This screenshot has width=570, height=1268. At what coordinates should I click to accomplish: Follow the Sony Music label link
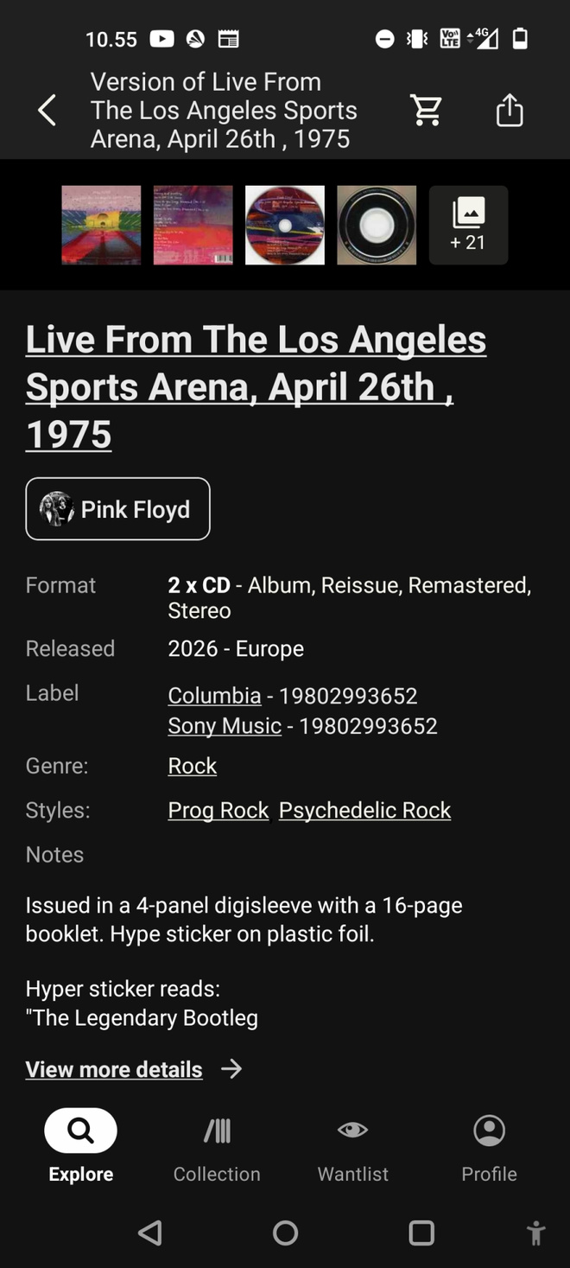point(225,726)
